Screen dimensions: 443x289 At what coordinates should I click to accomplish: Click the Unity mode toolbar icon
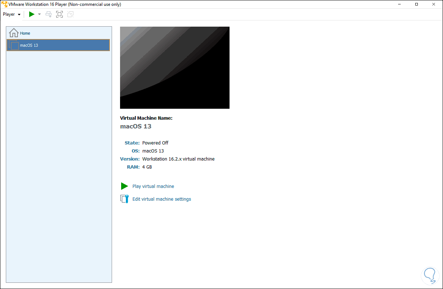(x=70, y=14)
